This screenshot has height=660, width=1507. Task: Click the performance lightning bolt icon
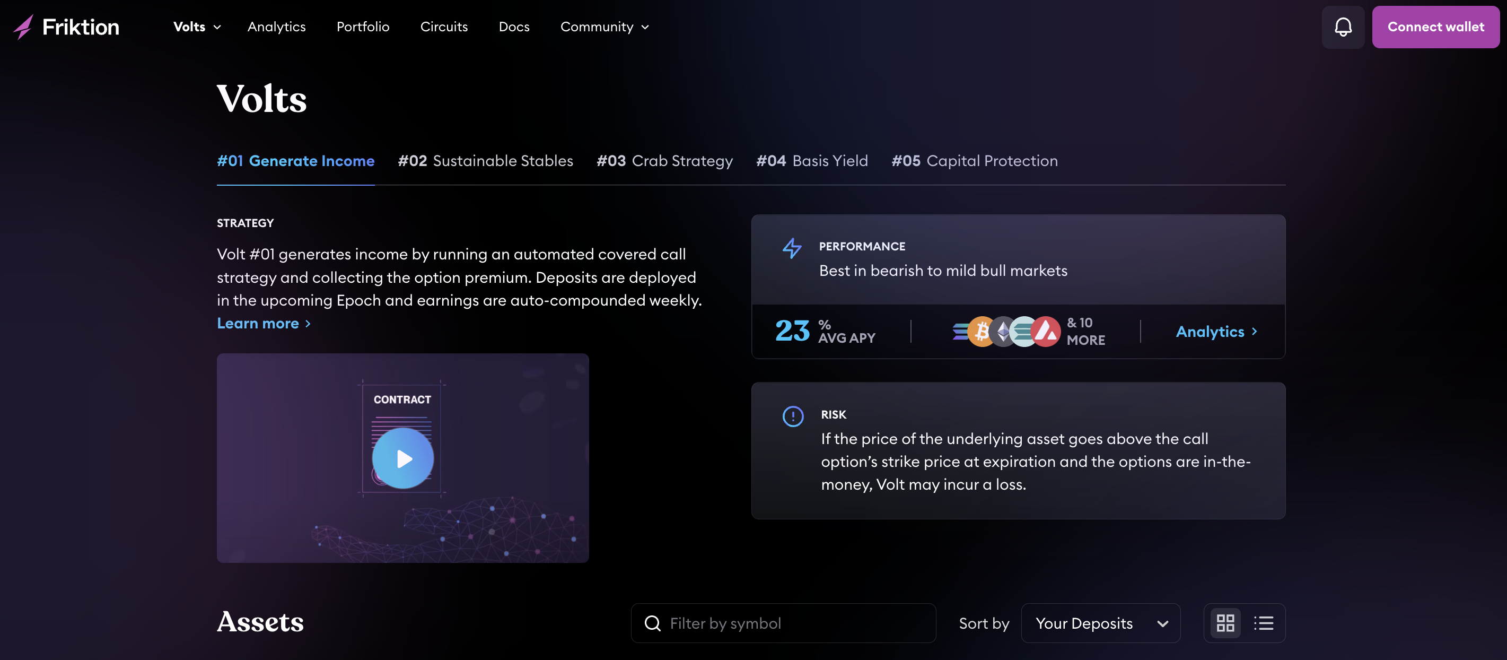coord(792,248)
